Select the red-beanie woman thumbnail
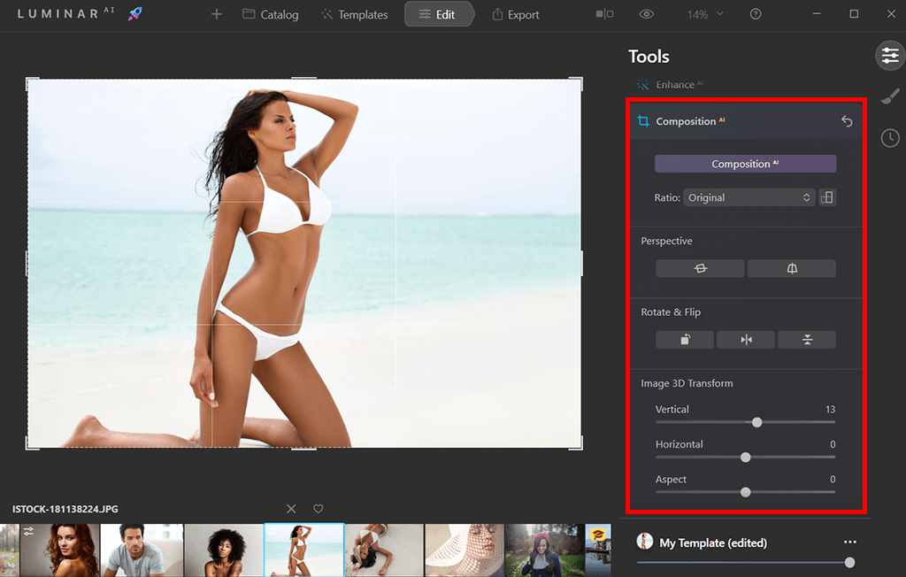 pos(545,550)
